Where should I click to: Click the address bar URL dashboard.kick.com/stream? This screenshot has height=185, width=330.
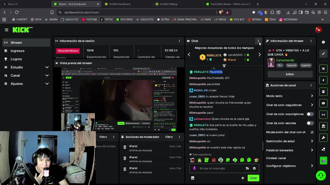[x=81, y=12]
